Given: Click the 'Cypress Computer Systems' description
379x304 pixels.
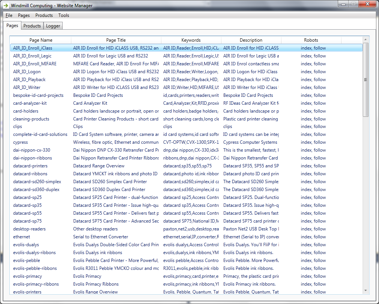Looking at the screenshot, I should (x=250, y=142).
